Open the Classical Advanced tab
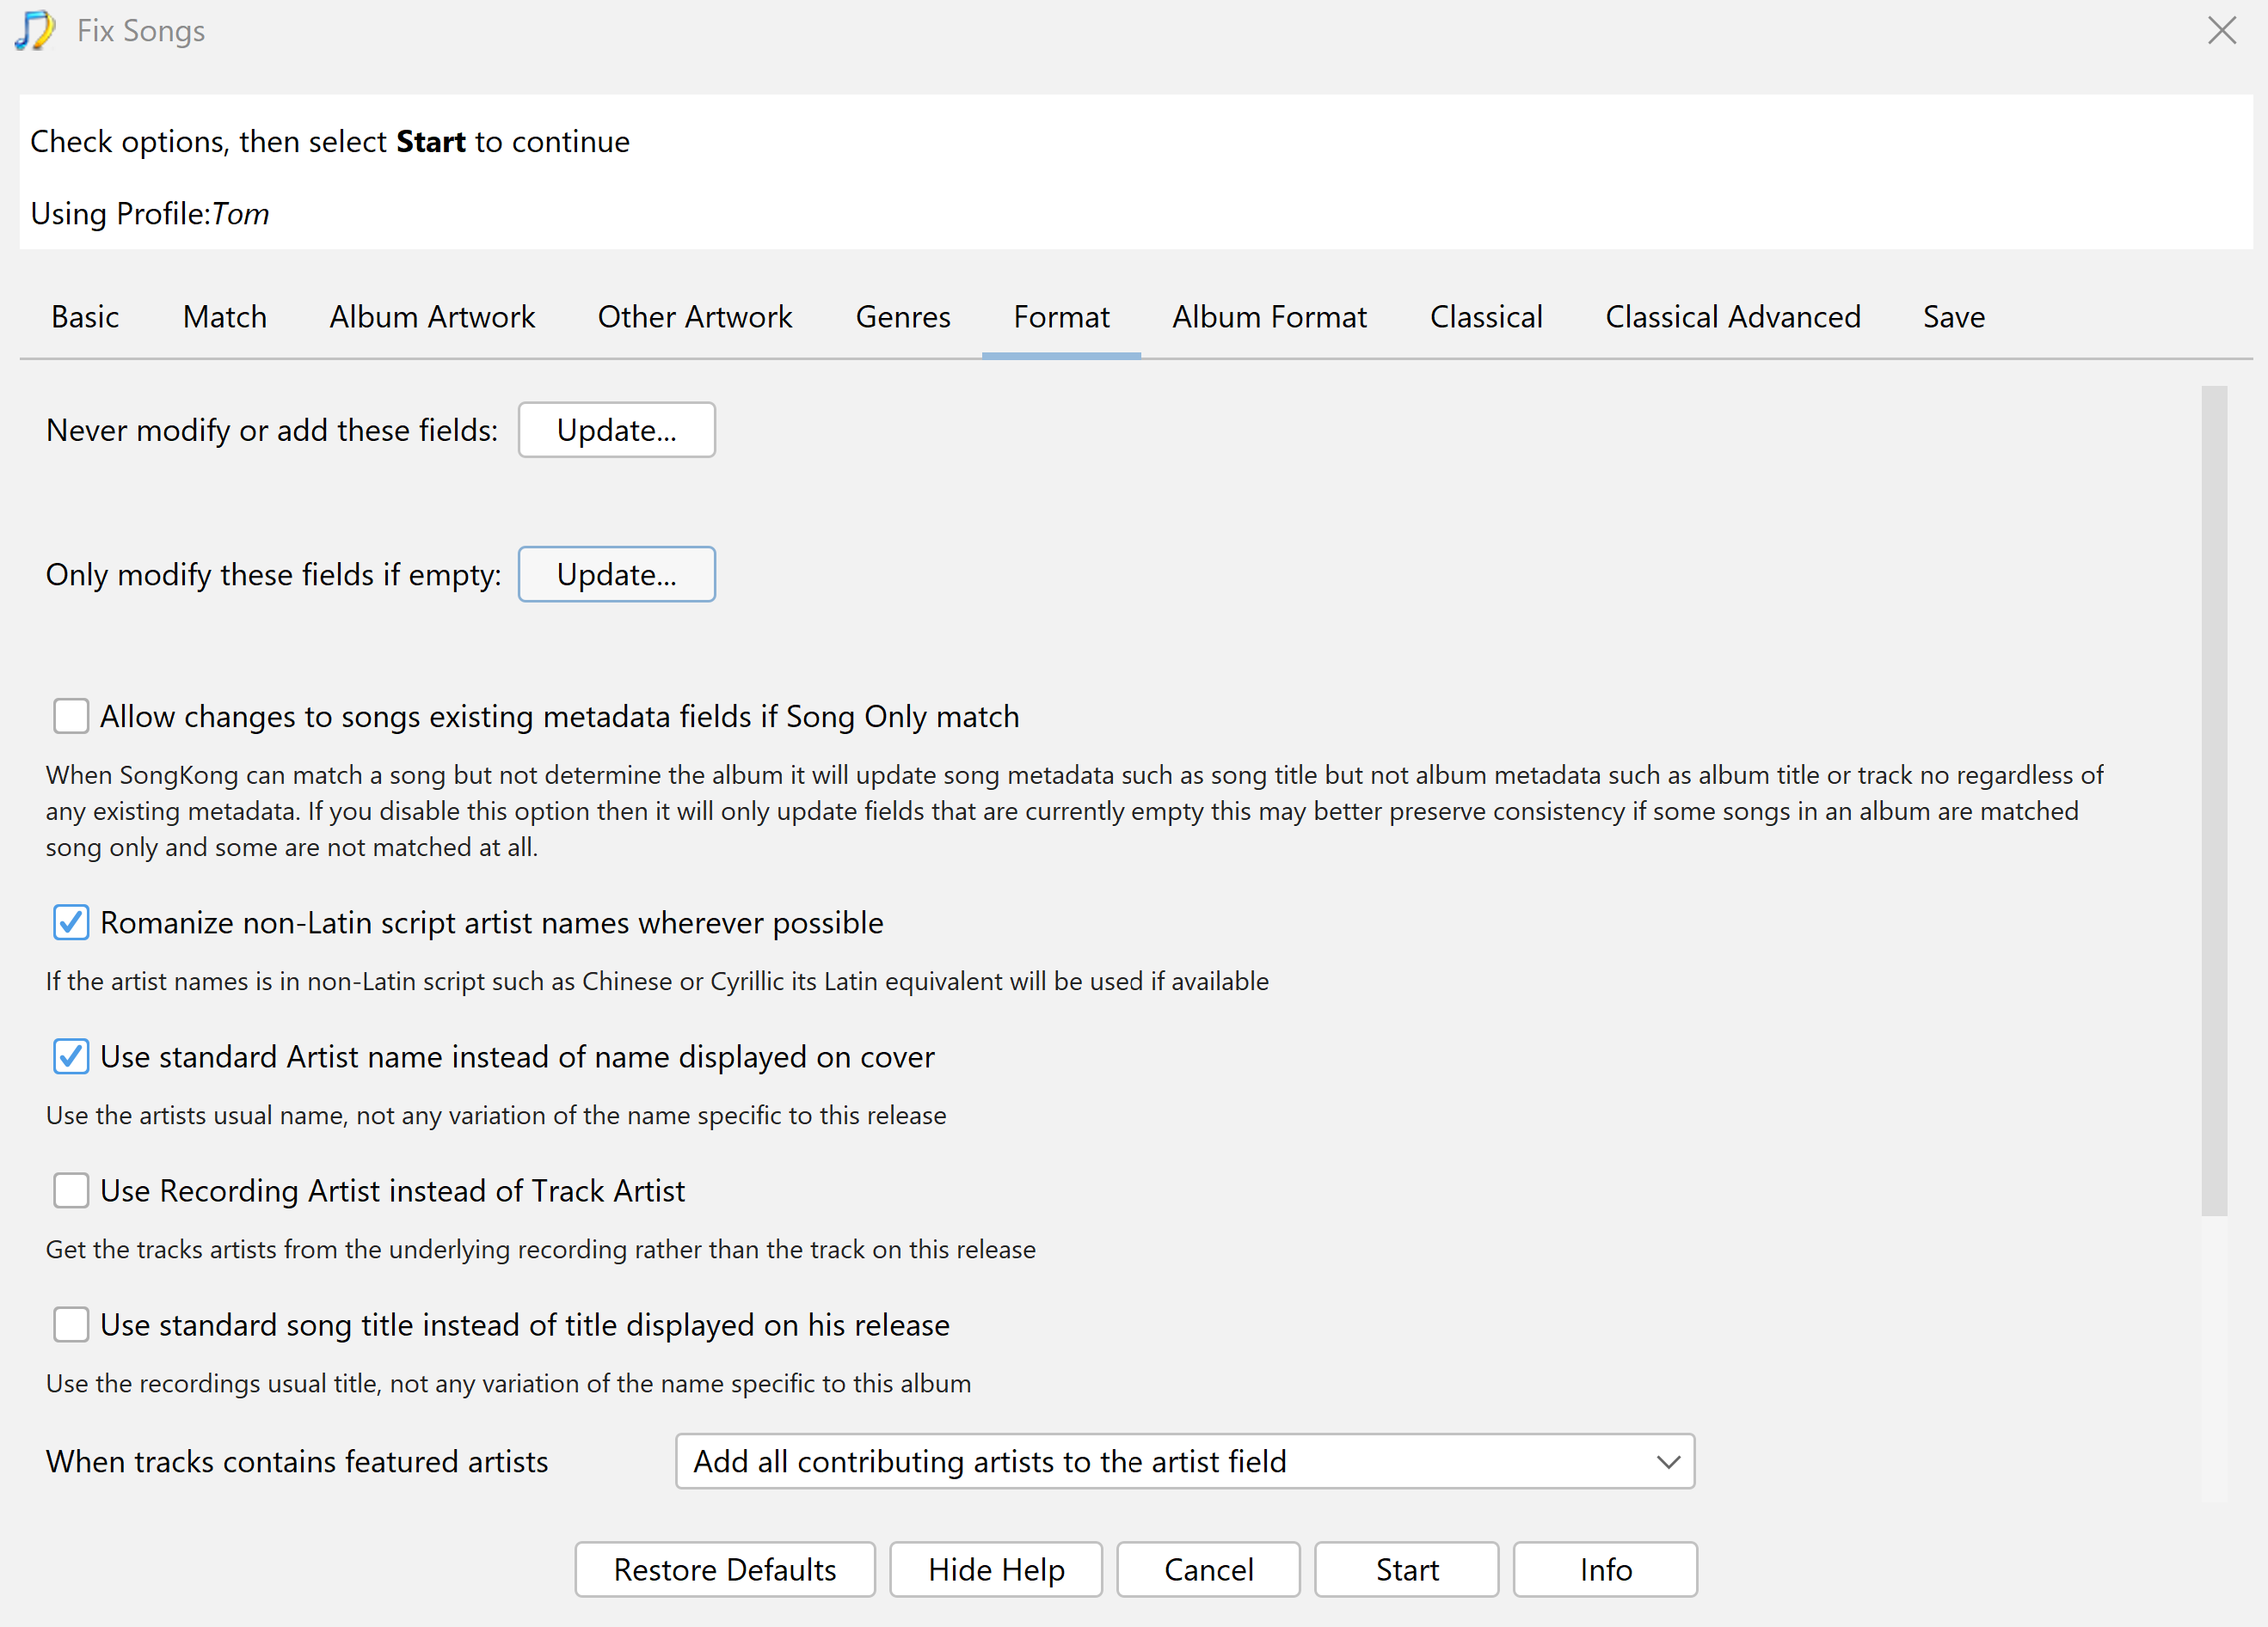 (1732, 315)
